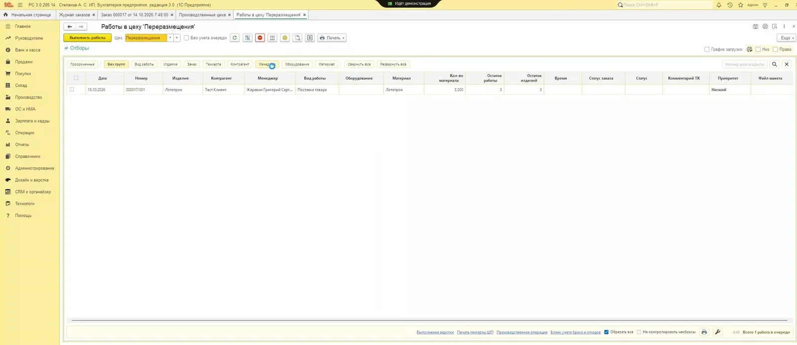Open the Производство section in the sidebar
The image size is (797, 345).
28,97
